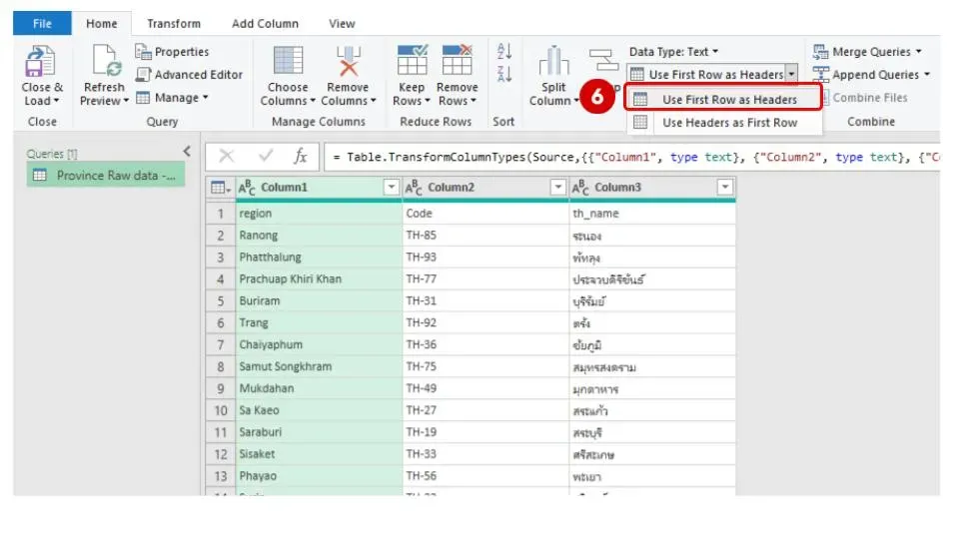Collapse the Queries pane with the chevron
This screenshot has width=959, height=539.
point(187,151)
